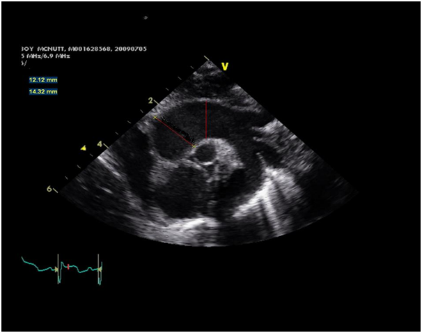Image resolution: width=422 pixels, height=333 pixels.
Task: Click the yellow V orientation marker
Action: (x=225, y=66)
